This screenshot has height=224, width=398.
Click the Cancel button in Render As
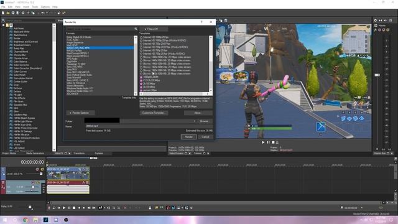pos(205,137)
